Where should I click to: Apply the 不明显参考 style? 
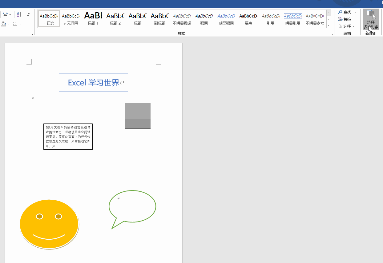coord(315,18)
